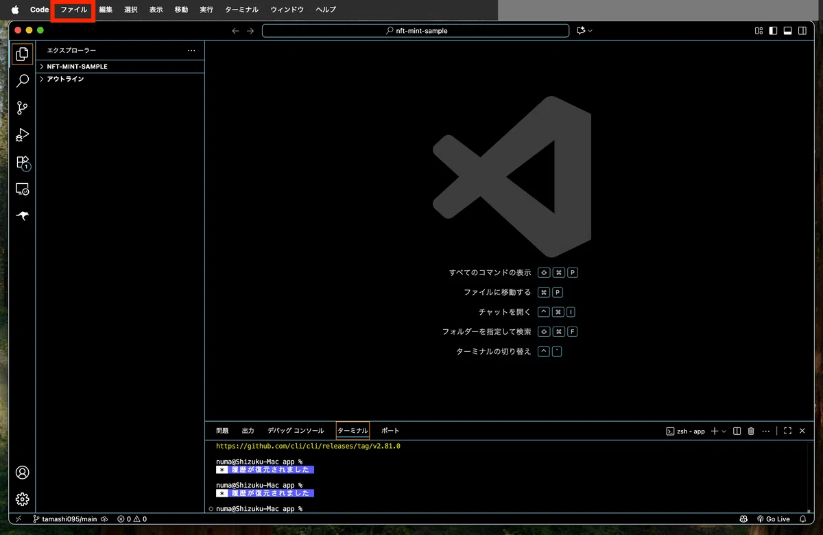This screenshot has height=535, width=823.
Task: Open the Source Control view
Action: (x=22, y=108)
